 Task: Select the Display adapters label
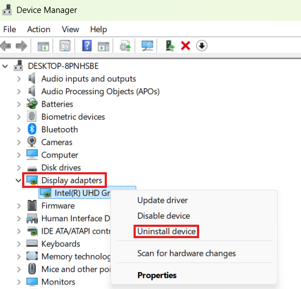pyautogui.click(x=72, y=180)
